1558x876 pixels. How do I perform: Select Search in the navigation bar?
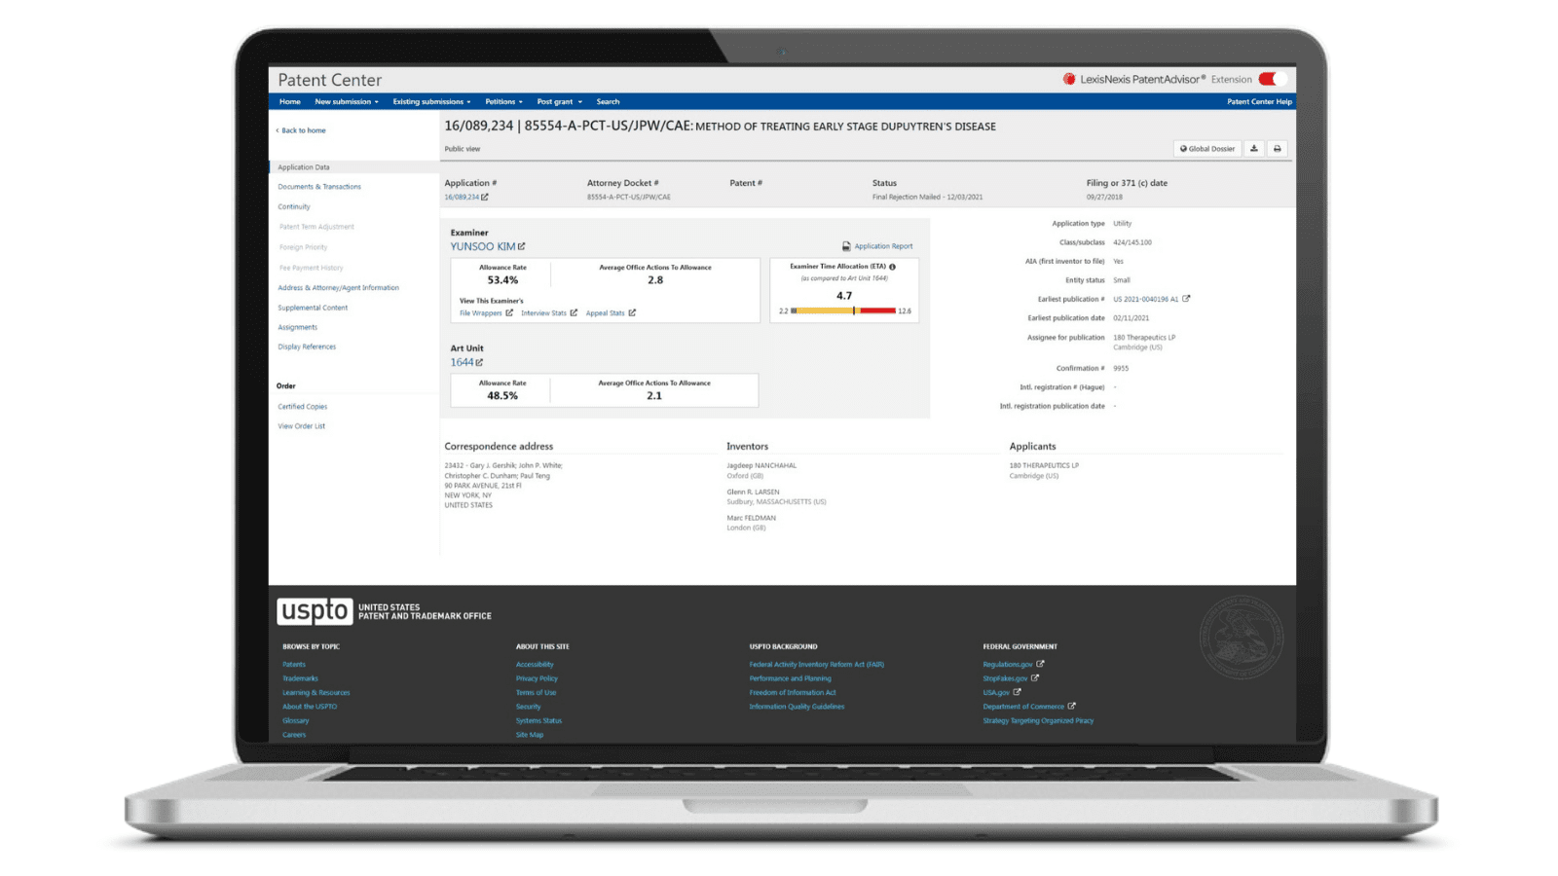(608, 101)
